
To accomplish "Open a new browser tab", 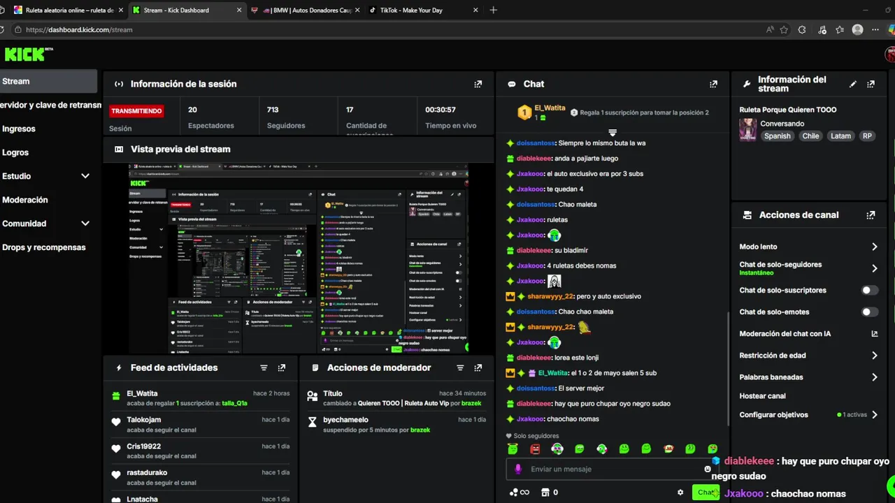I will tap(494, 10).
